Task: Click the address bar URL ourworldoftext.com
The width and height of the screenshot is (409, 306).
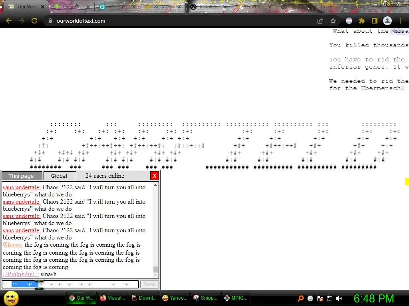Action: [x=81, y=21]
